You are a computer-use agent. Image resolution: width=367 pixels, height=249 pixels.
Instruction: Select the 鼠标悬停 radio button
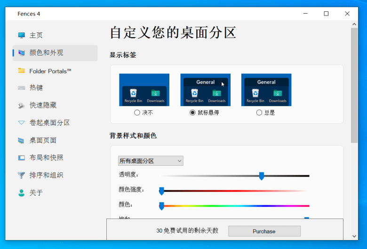coord(192,113)
